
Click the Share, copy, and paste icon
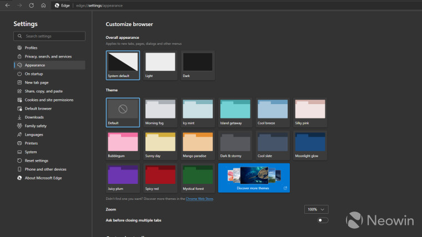[x=19, y=91]
